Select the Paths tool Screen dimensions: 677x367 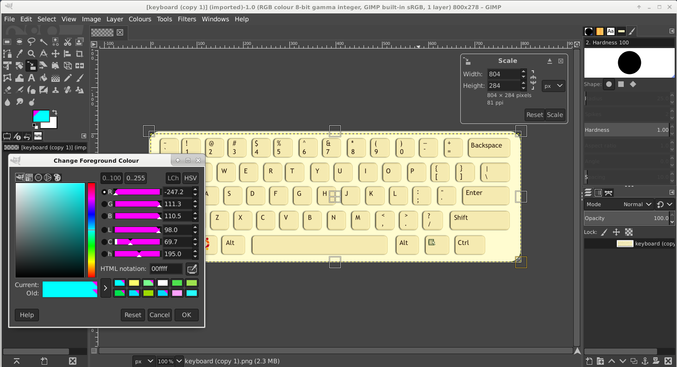pyautogui.click(x=7, y=54)
